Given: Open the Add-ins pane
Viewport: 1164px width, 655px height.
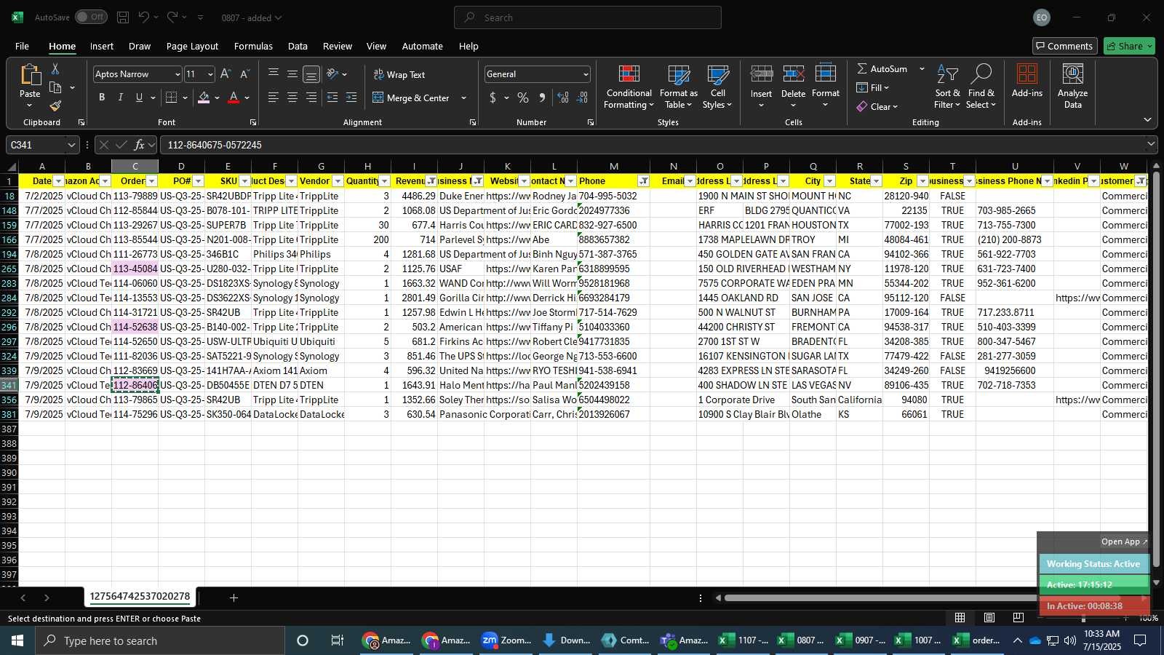Looking at the screenshot, I should click(x=1027, y=81).
